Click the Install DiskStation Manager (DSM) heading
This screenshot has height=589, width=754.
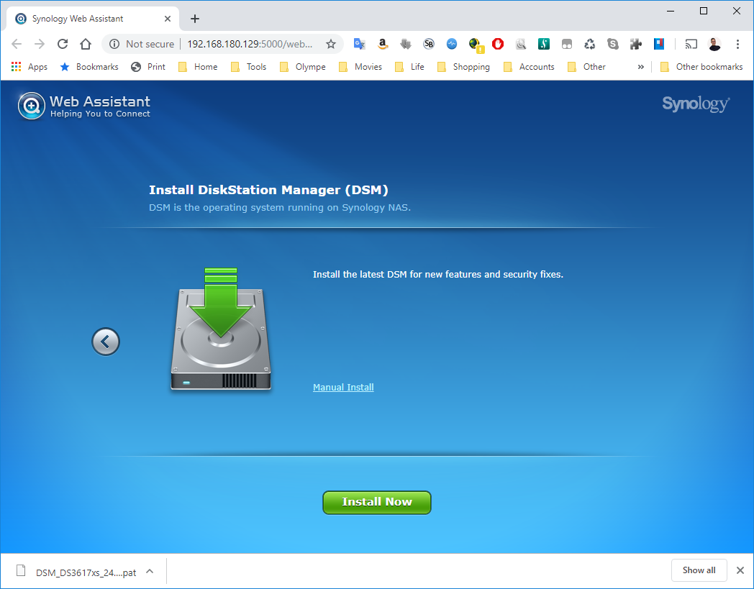268,190
